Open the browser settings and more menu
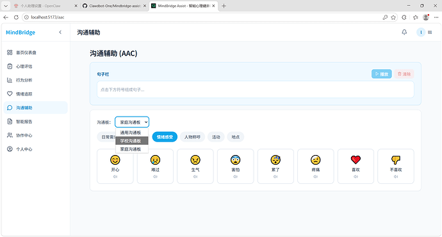Viewport: 442px width, 237px height. point(436,17)
